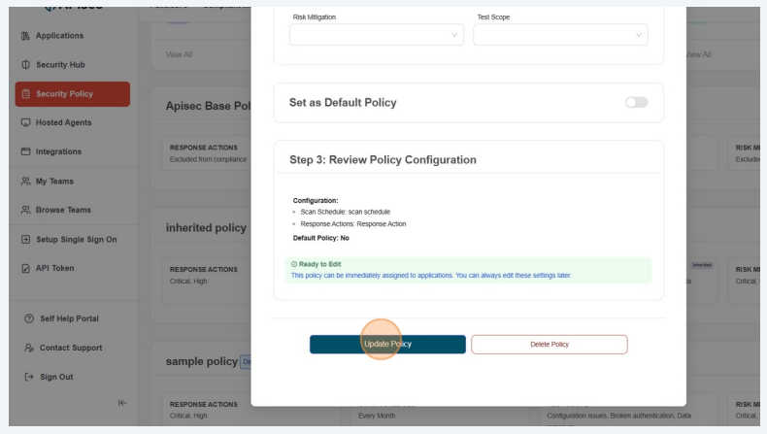Click the Delete Policy button
The image size is (767, 434).
tap(550, 345)
